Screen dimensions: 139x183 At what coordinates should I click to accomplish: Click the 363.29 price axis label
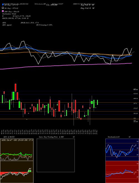pyautogui.click(x=136, y=113)
